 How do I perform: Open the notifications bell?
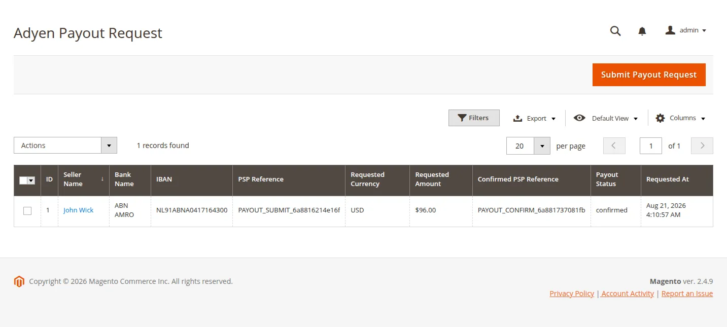[642, 31]
